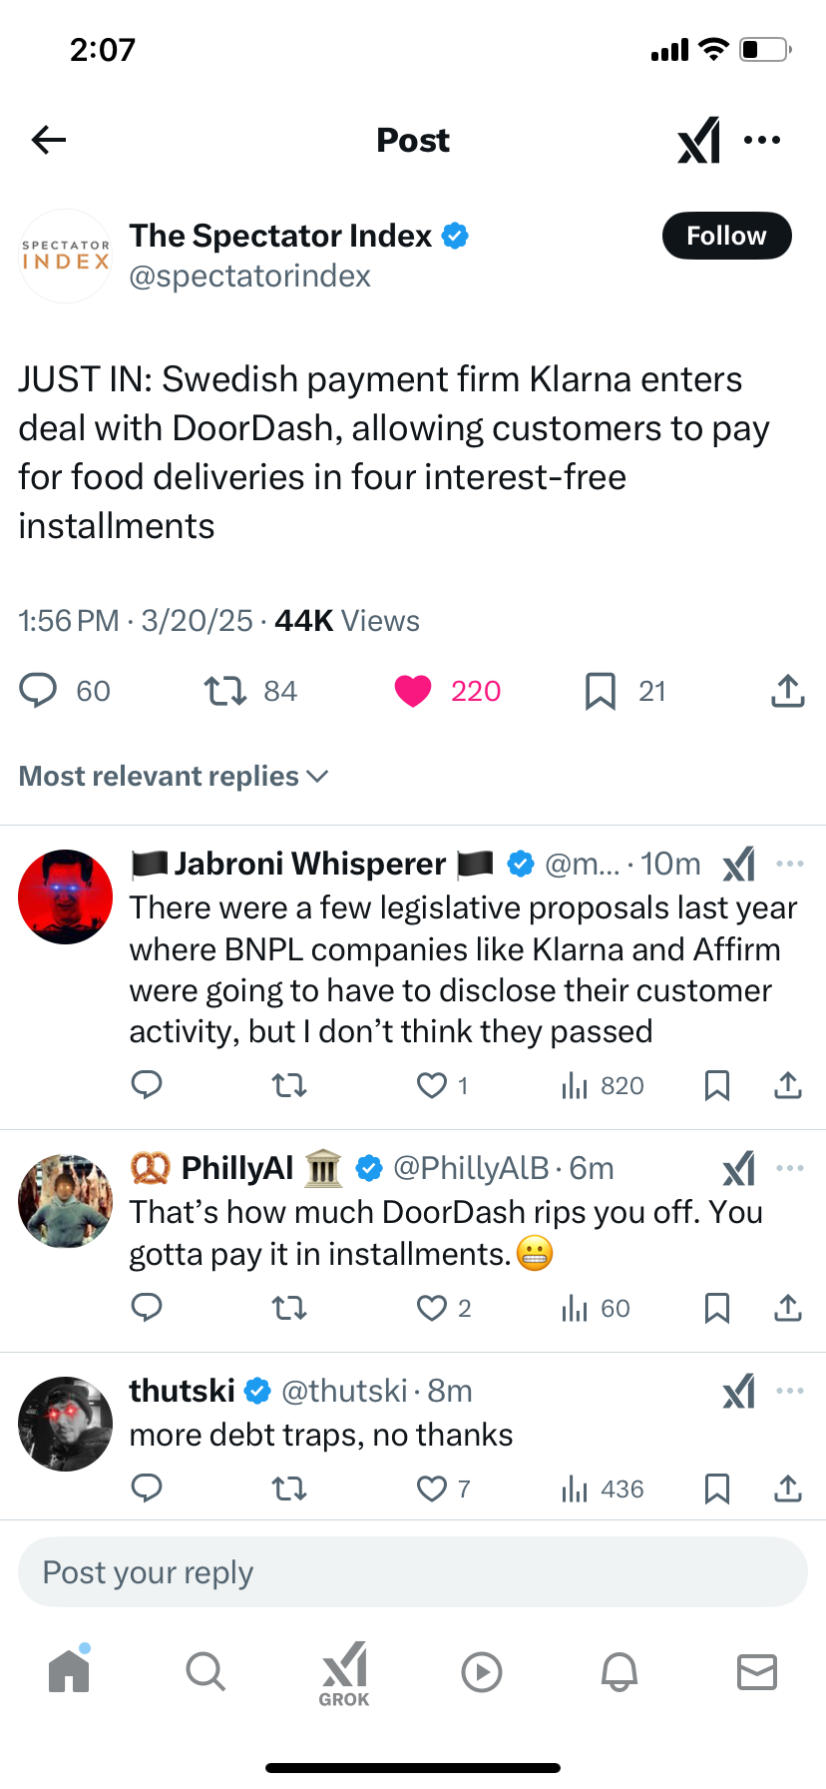Image resolution: width=826 pixels, height=1789 pixels.
Task: Ask Grok about thutski's reply
Action: pyautogui.click(x=739, y=1392)
